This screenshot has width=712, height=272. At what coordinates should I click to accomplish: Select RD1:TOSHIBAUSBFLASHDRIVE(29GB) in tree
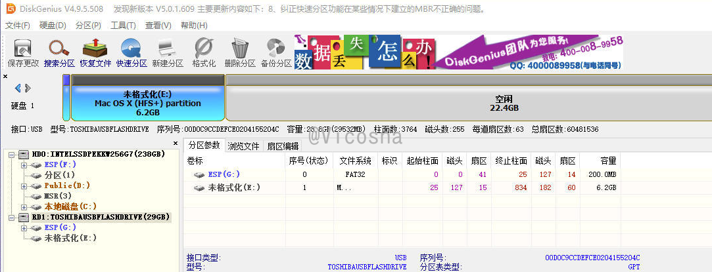click(101, 217)
